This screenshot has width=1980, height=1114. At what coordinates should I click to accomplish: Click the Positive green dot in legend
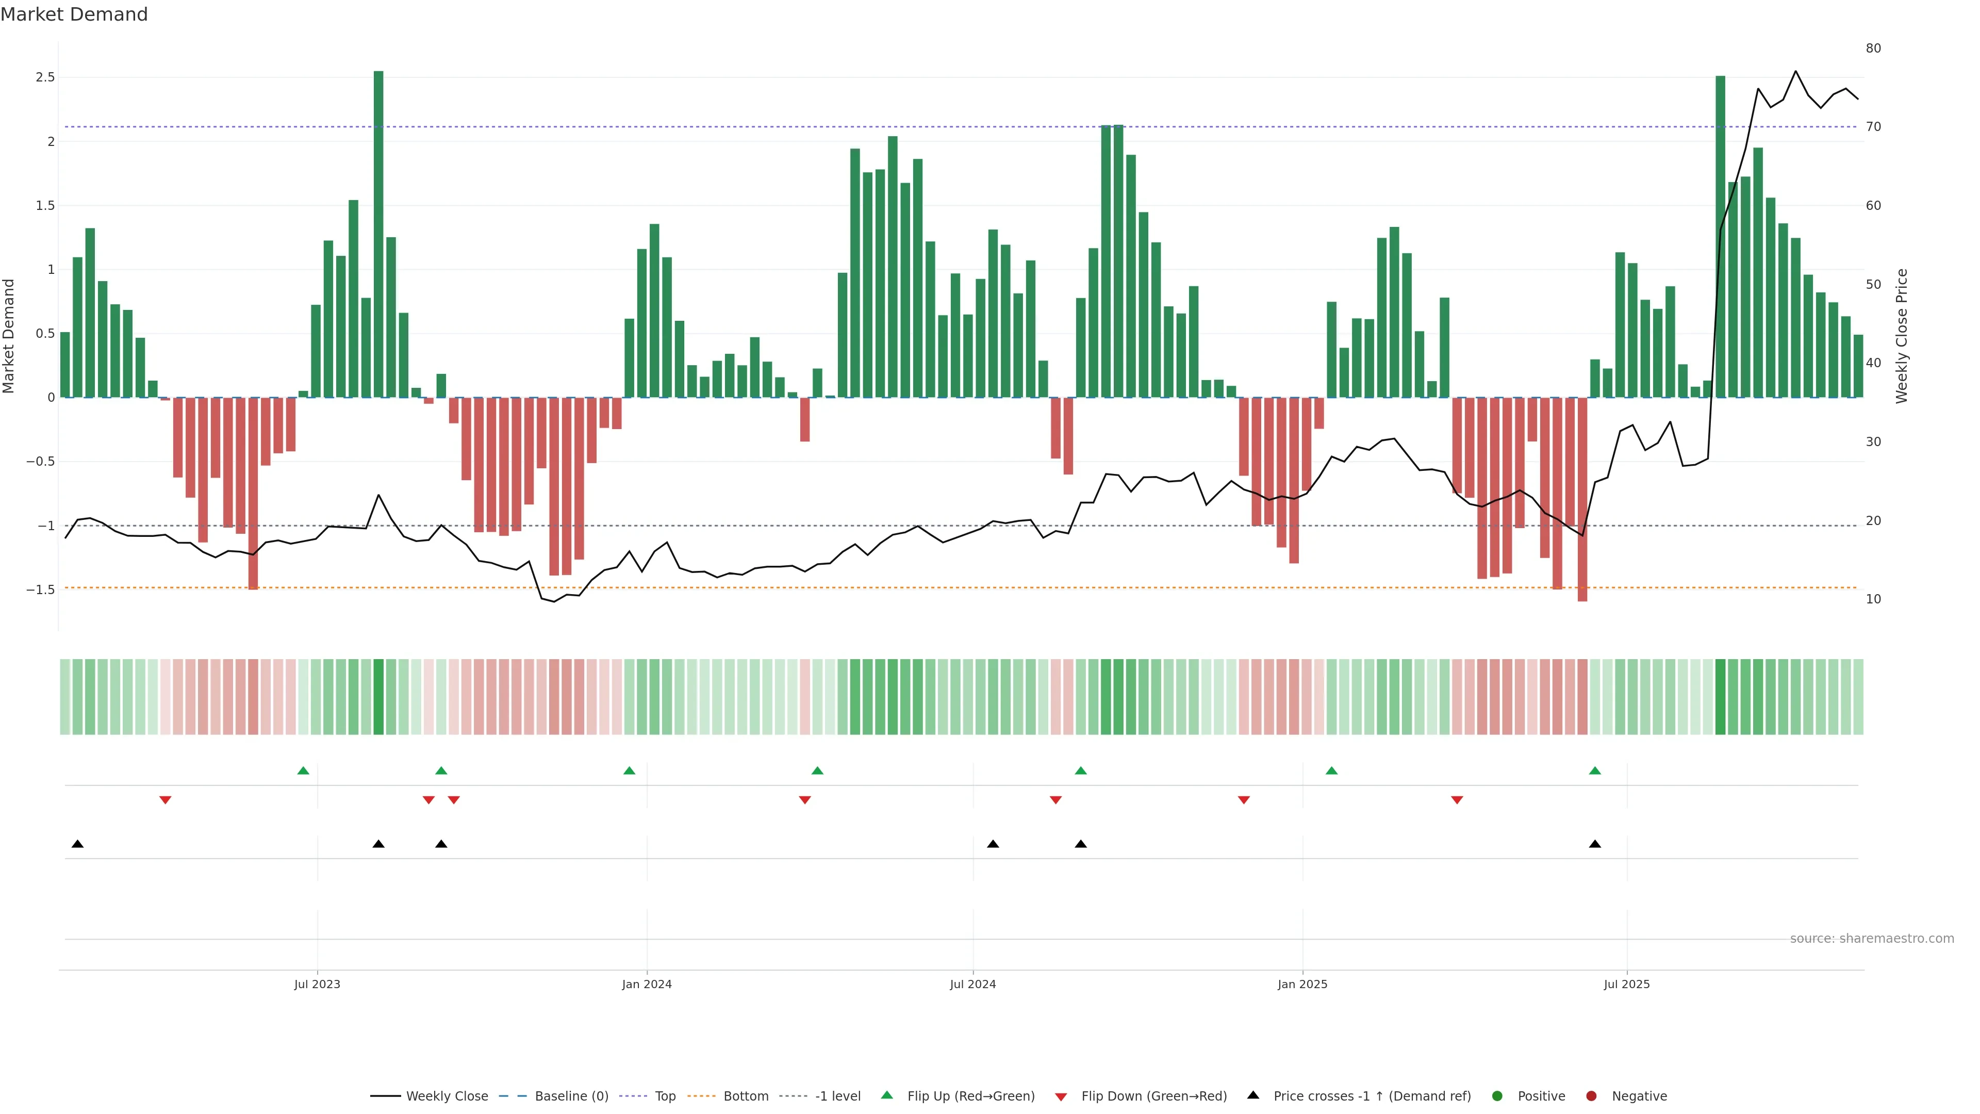point(1496,1096)
